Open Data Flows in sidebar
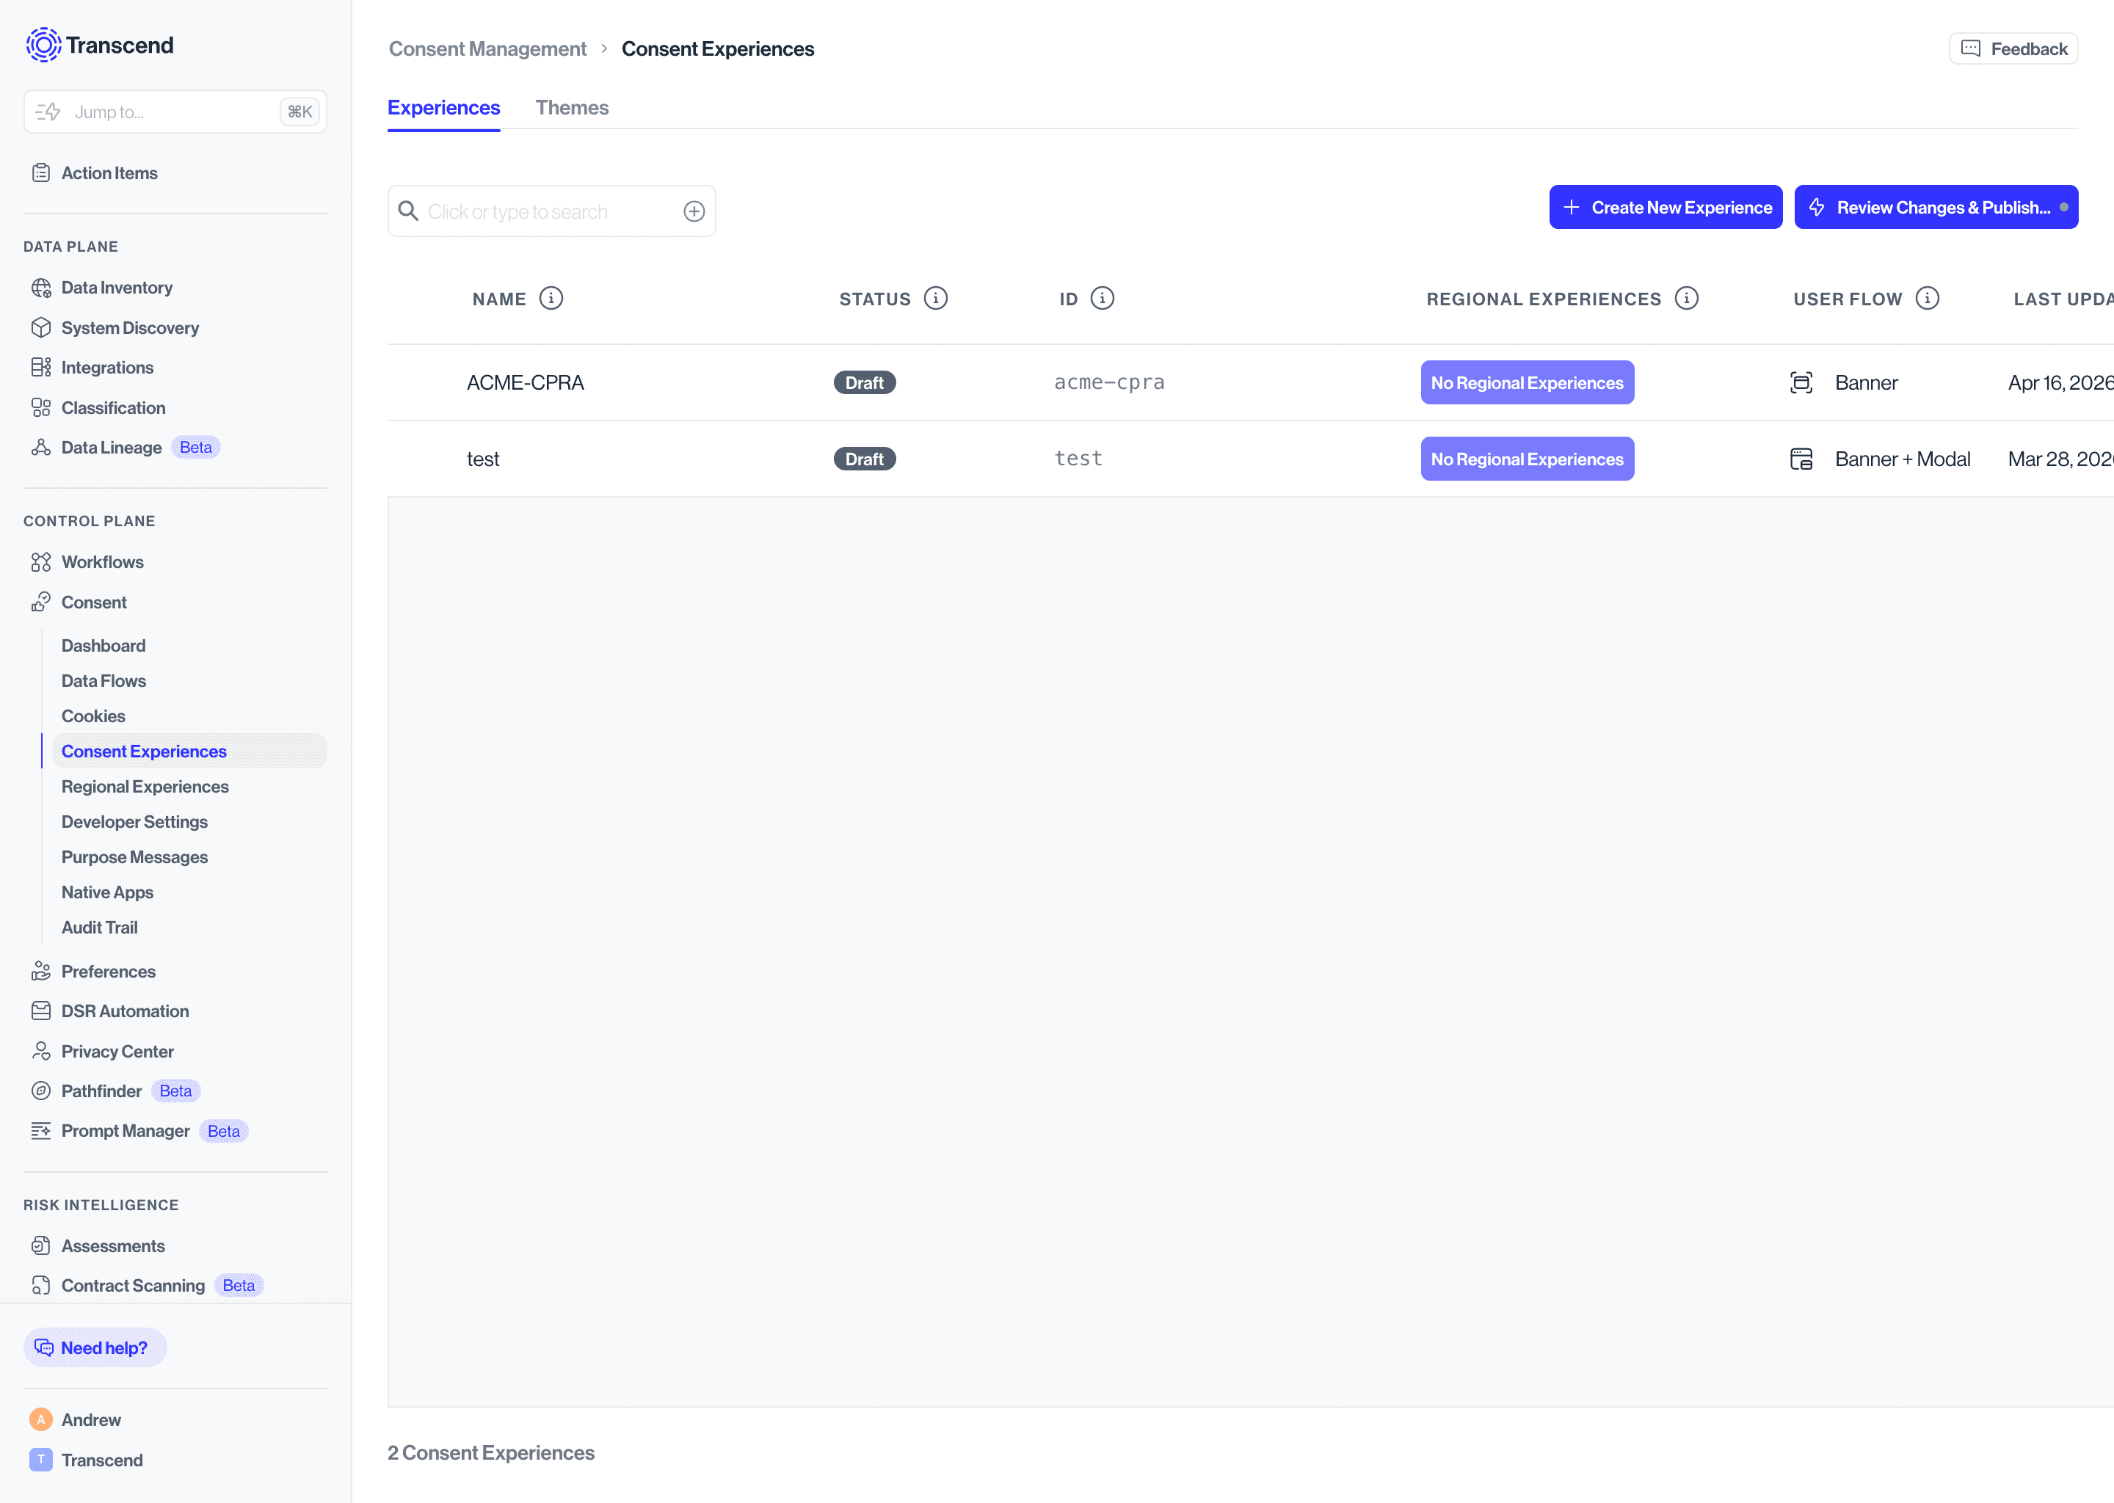Screen dimensions: 2114x1503 (103, 681)
